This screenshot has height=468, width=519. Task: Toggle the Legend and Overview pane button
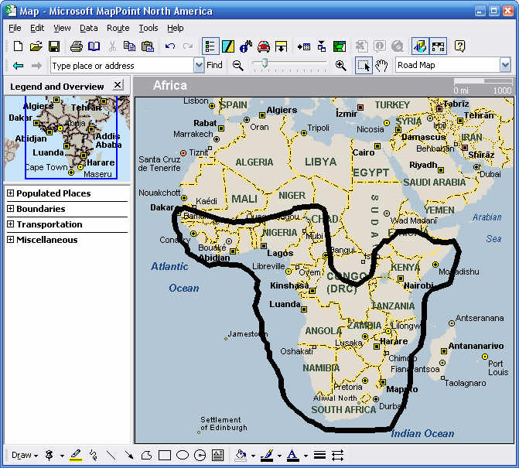pyautogui.click(x=210, y=46)
